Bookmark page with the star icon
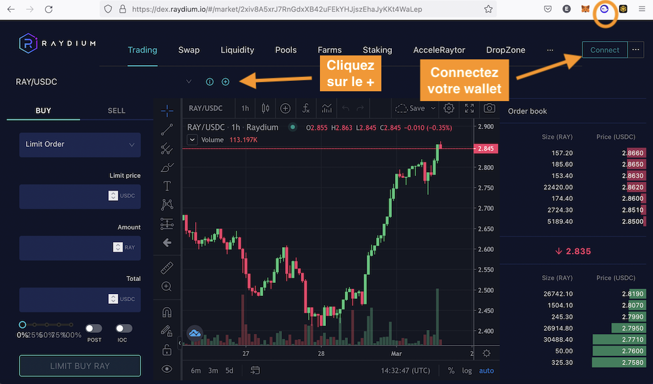Image resolution: width=653 pixels, height=384 pixels. 488,9
